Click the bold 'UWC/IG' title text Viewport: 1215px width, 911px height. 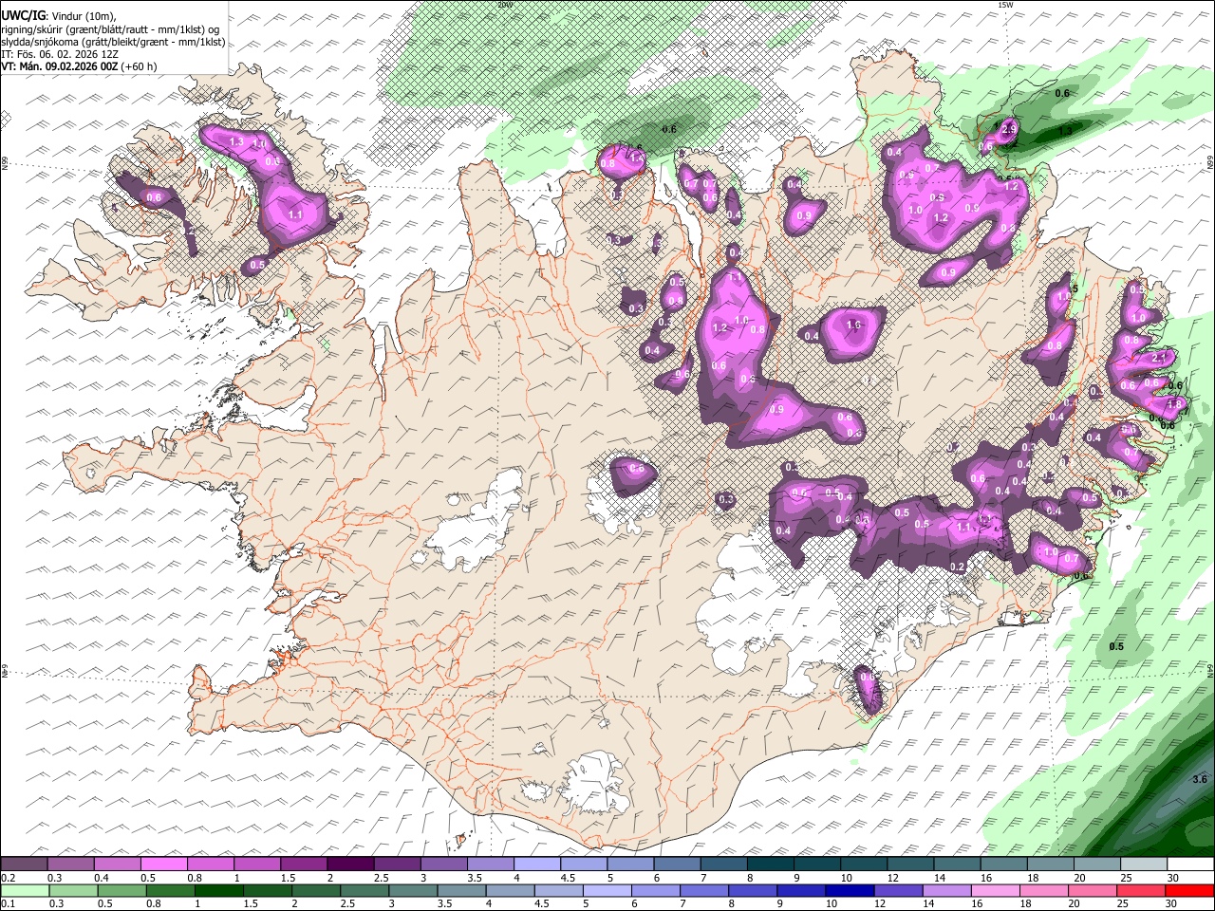tap(22, 16)
